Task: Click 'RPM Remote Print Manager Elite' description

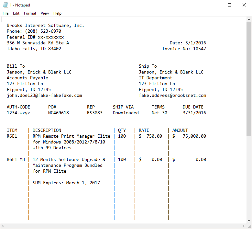Action: tap(71, 136)
